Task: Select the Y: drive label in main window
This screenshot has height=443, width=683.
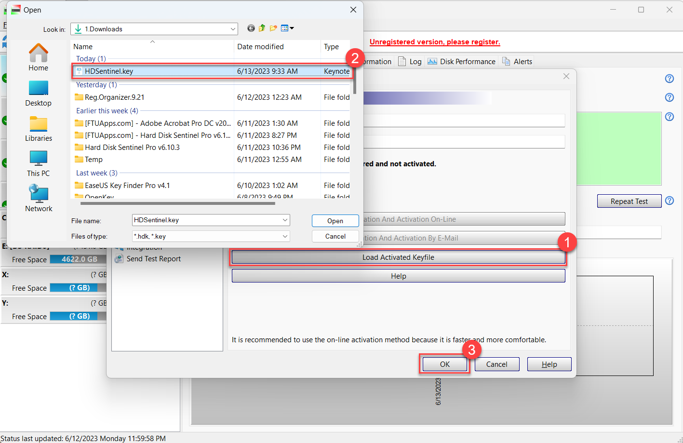Action: [x=5, y=303]
